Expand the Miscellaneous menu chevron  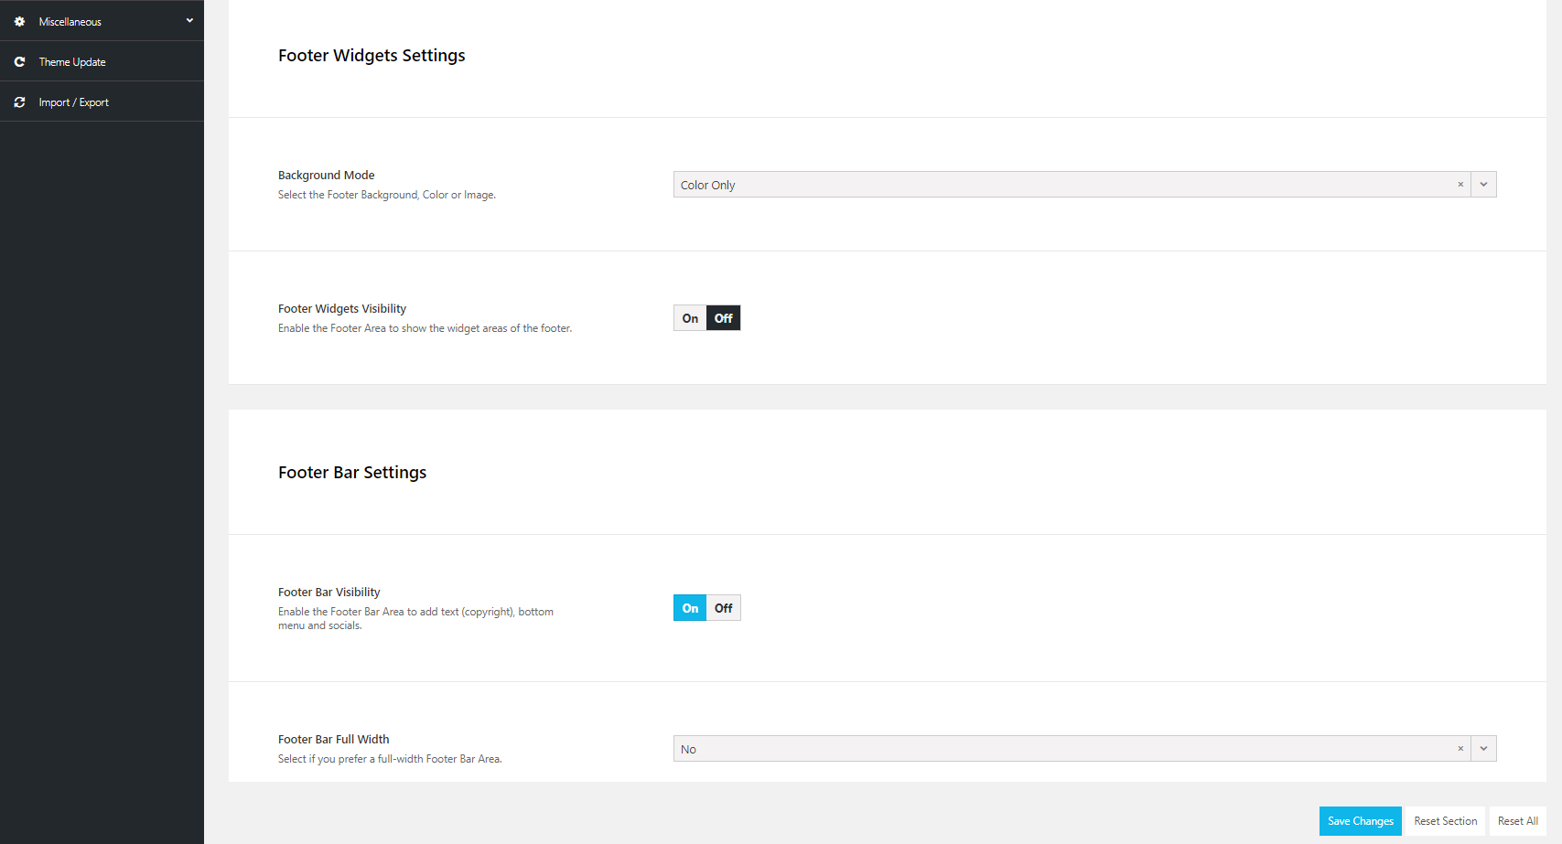click(x=189, y=20)
